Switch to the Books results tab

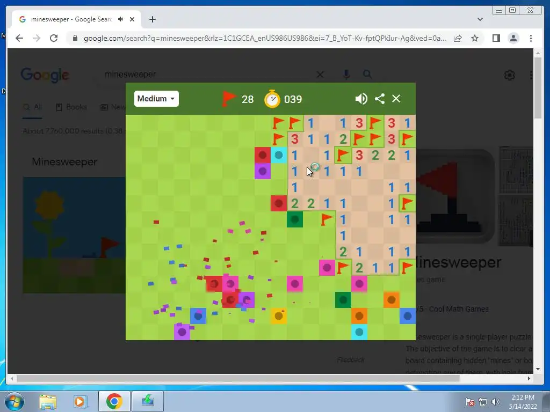click(71, 107)
